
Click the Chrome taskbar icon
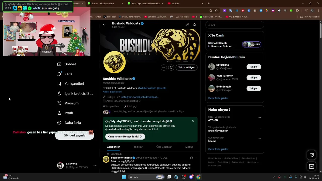click(198, 177)
